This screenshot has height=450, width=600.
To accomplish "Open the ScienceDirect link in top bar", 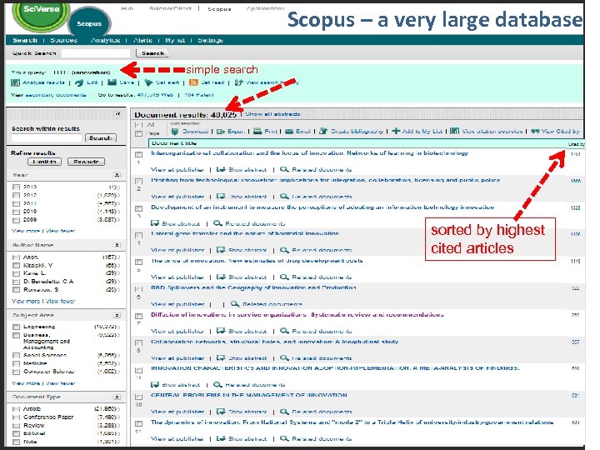I will coord(170,8).
